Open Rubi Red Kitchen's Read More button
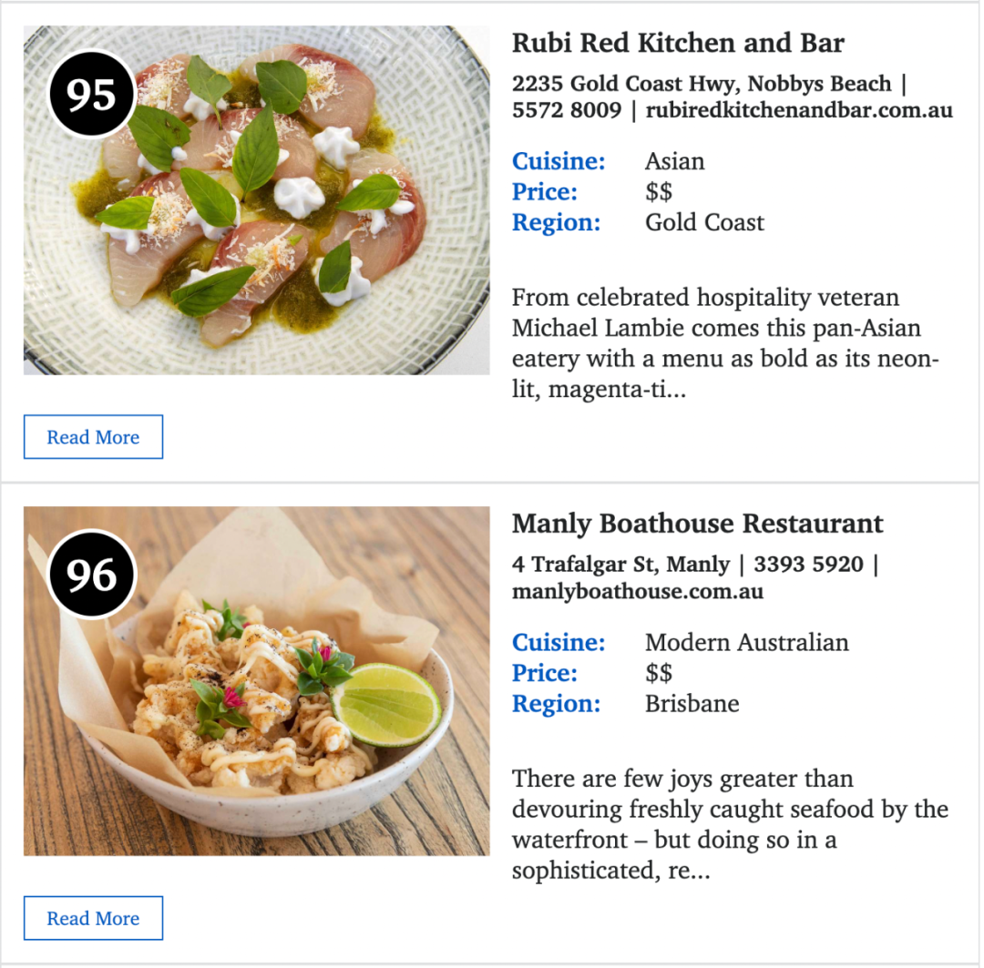The image size is (984, 968). click(94, 436)
